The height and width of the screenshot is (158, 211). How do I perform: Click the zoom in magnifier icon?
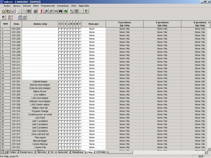click(x=46, y=11)
